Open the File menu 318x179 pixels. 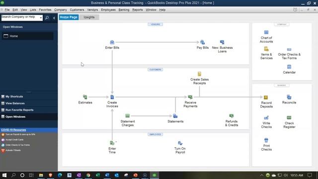pyautogui.click(x=7, y=10)
